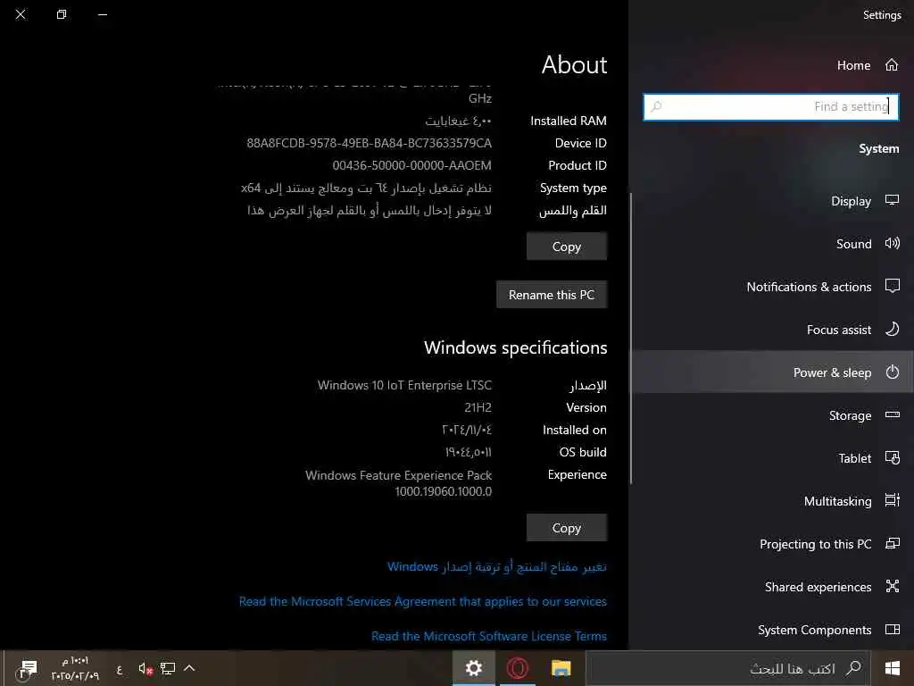This screenshot has height=686, width=914.
Task: Click the About page title
Action: [574, 64]
